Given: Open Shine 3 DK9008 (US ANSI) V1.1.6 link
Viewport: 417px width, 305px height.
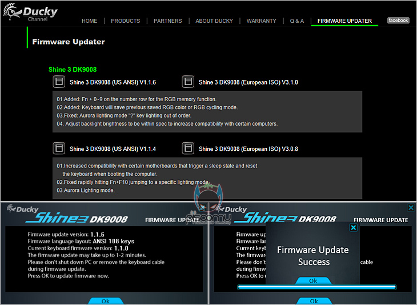Looking at the screenshot, I should click(113, 82).
